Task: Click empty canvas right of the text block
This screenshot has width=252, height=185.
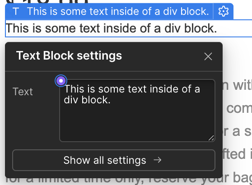Action: tap(235, 28)
